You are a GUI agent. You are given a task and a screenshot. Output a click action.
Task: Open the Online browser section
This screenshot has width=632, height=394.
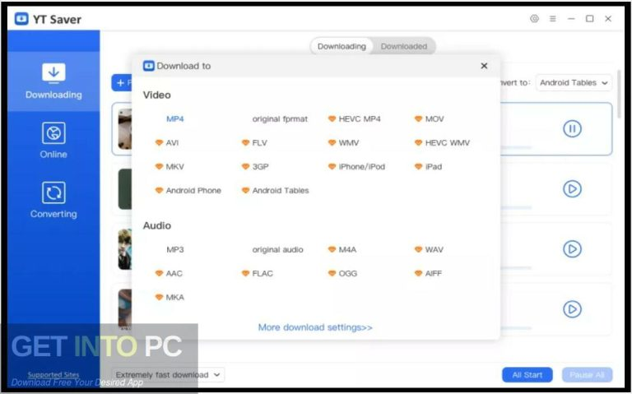point(53,141)
